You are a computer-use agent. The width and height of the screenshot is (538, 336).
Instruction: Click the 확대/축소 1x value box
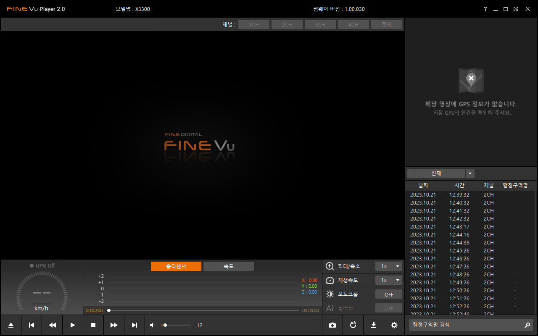tap(384, 266)
